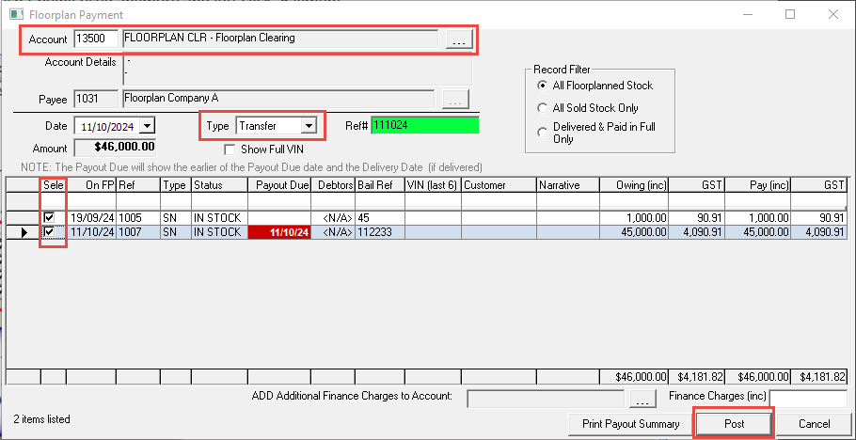Screen dimensions: 856x440
Task: Click the green Ref# field
Action: point(424,125)
